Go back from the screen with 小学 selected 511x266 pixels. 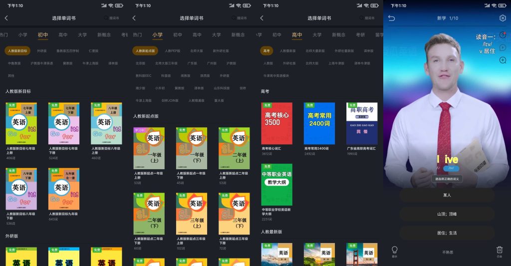click(134, 18)
